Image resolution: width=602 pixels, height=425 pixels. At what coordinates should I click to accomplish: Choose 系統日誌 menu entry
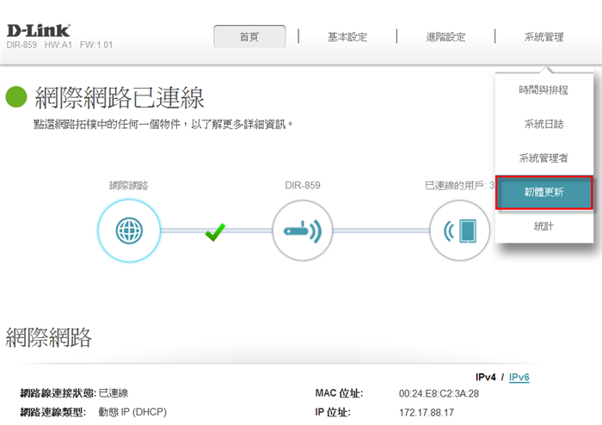(544, 125)
